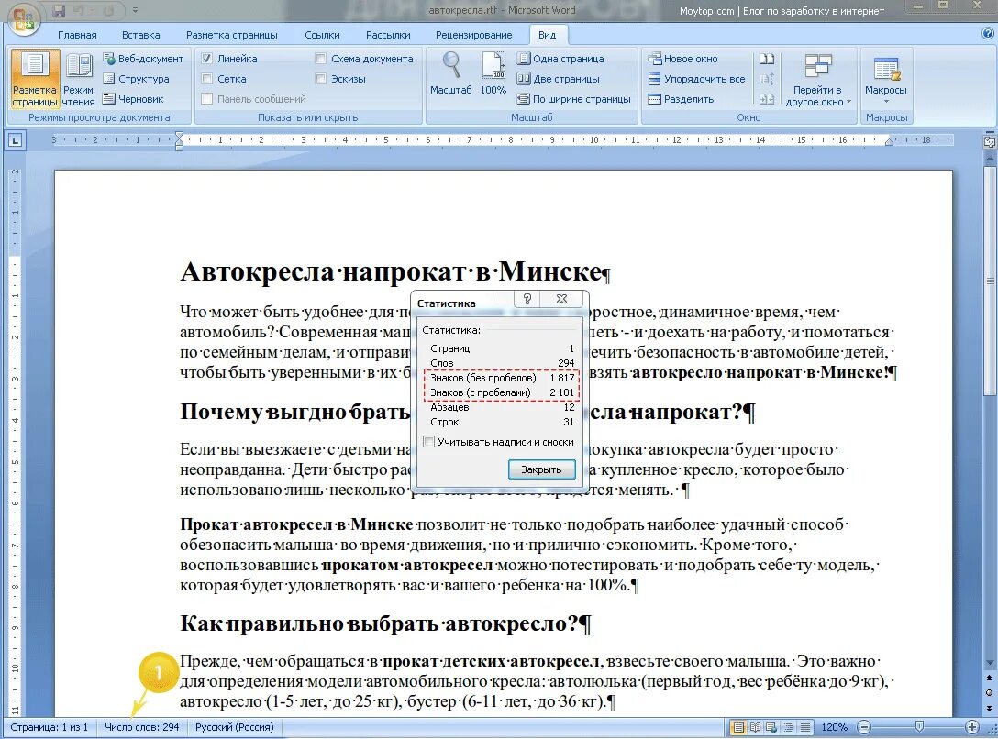Image resolution: width=998 pixels, height=739 pixels.
Task: Select Структура outline view
Action: coord(136,79)
